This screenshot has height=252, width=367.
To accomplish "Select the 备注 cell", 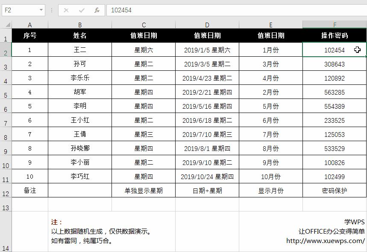I will [29, 191].
